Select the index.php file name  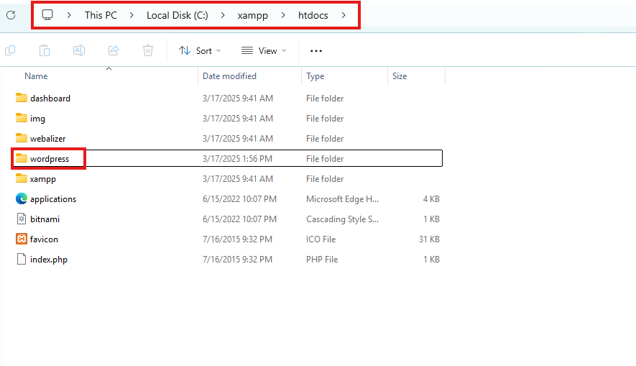coord(49,260)
